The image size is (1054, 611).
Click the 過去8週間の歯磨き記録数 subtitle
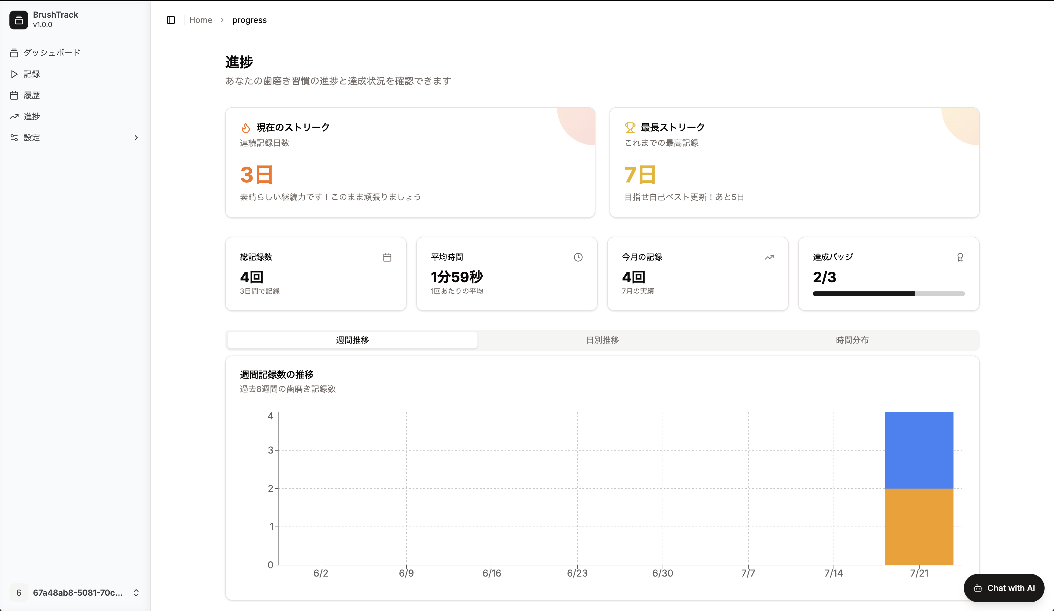coord(288,389)
